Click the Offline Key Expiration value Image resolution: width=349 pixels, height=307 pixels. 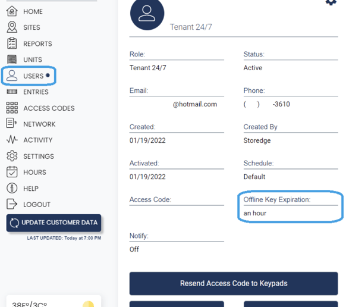tap(255, 213)
